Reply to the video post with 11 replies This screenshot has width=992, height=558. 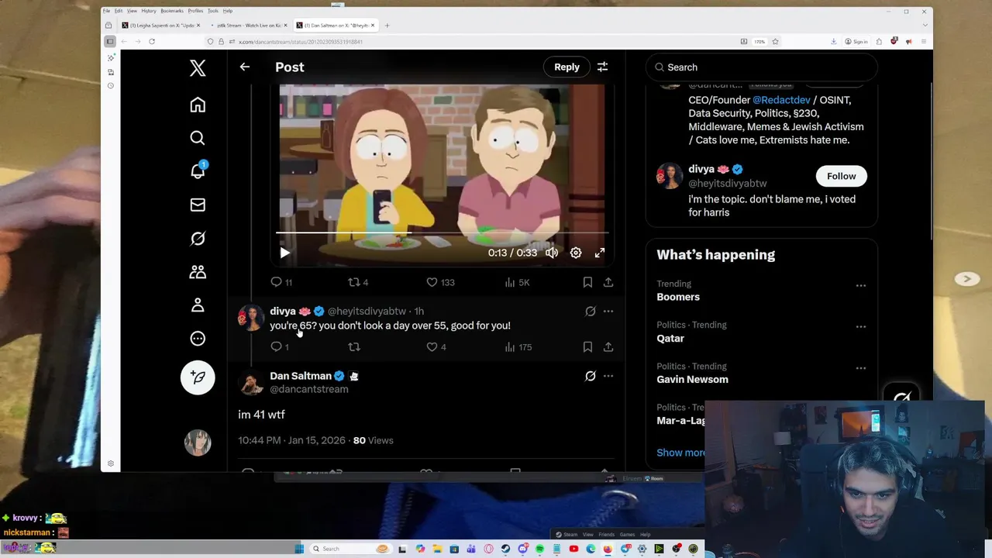click(281, 282)
